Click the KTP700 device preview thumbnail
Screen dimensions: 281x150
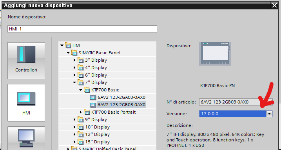pos(215,54)
